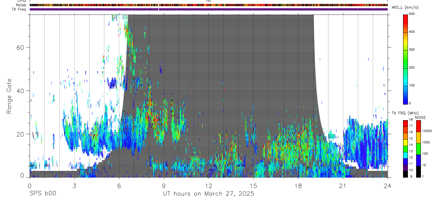Click the 'Range Gate' y-axis title
Viewport: 436px width, 201px height.
[x=9, y=96]
